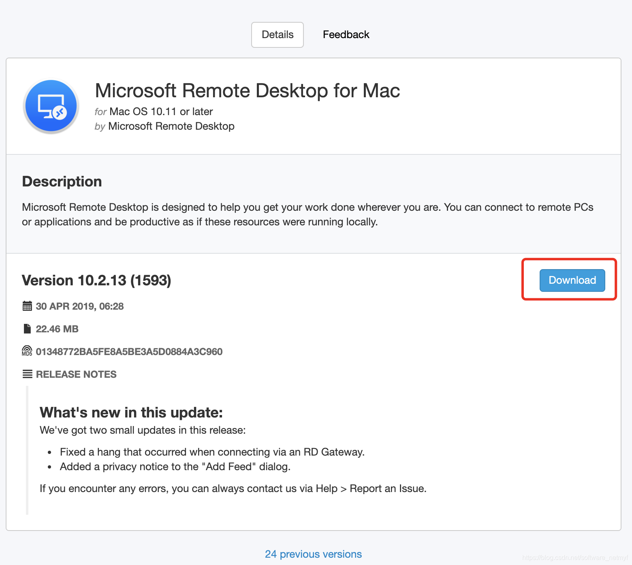
Task: Click the Microsoft Remote Desktop for Mac title
Action: (248, 90)
